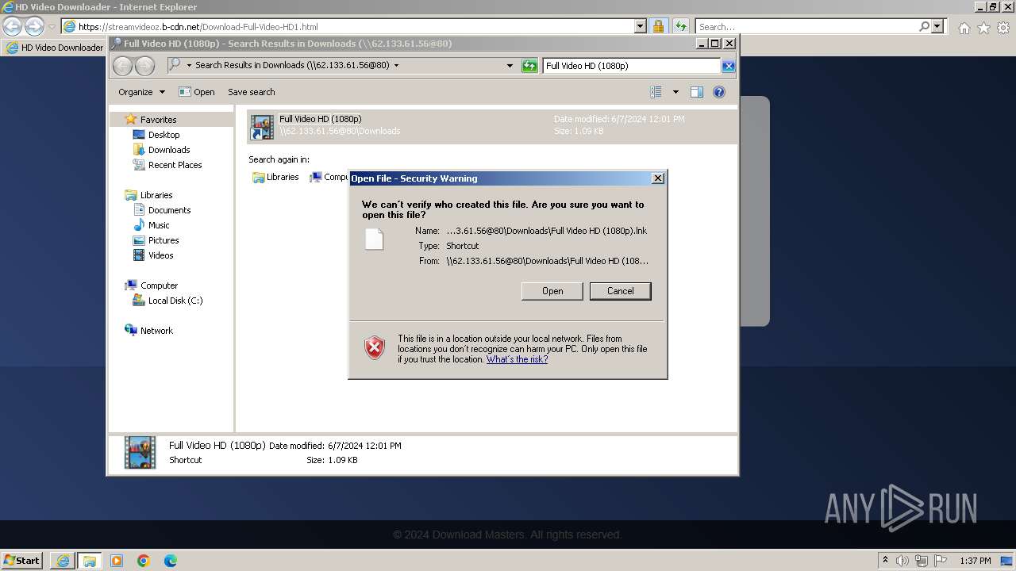This screenshot has width=1016, height=571.
Task: Expand the view options dropdown arrow
Action: (675, 92)
